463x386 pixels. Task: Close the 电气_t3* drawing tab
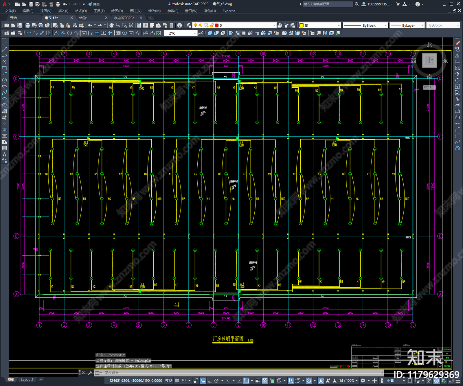72,18
